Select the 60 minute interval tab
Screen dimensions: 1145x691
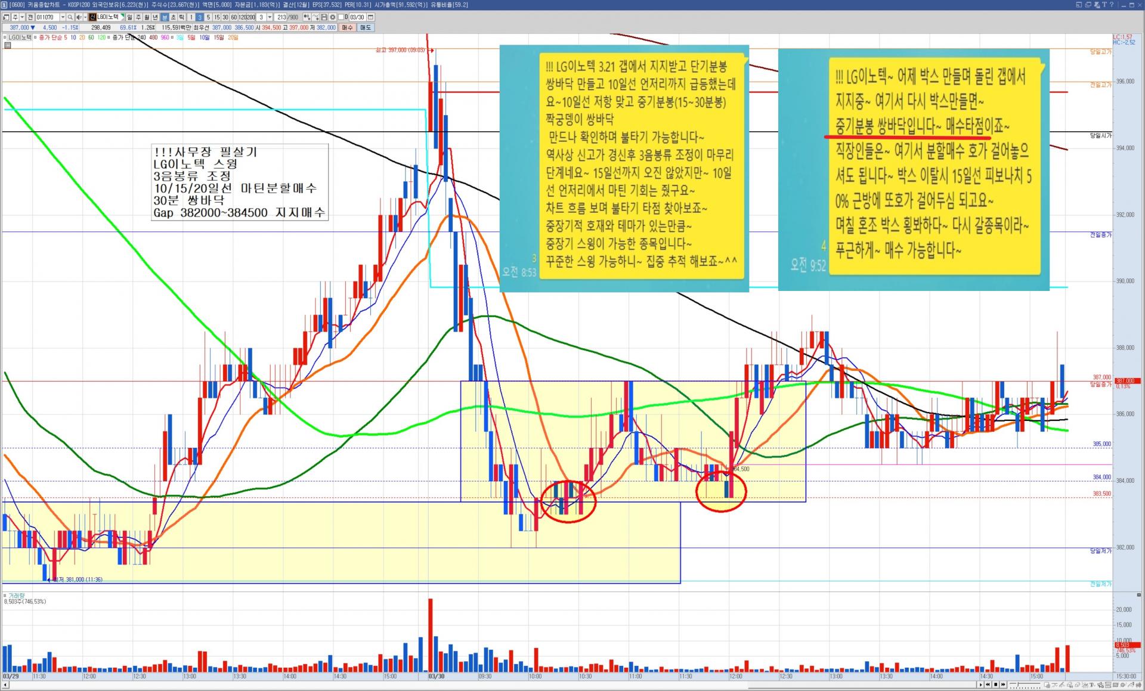(x=234, y=17)
